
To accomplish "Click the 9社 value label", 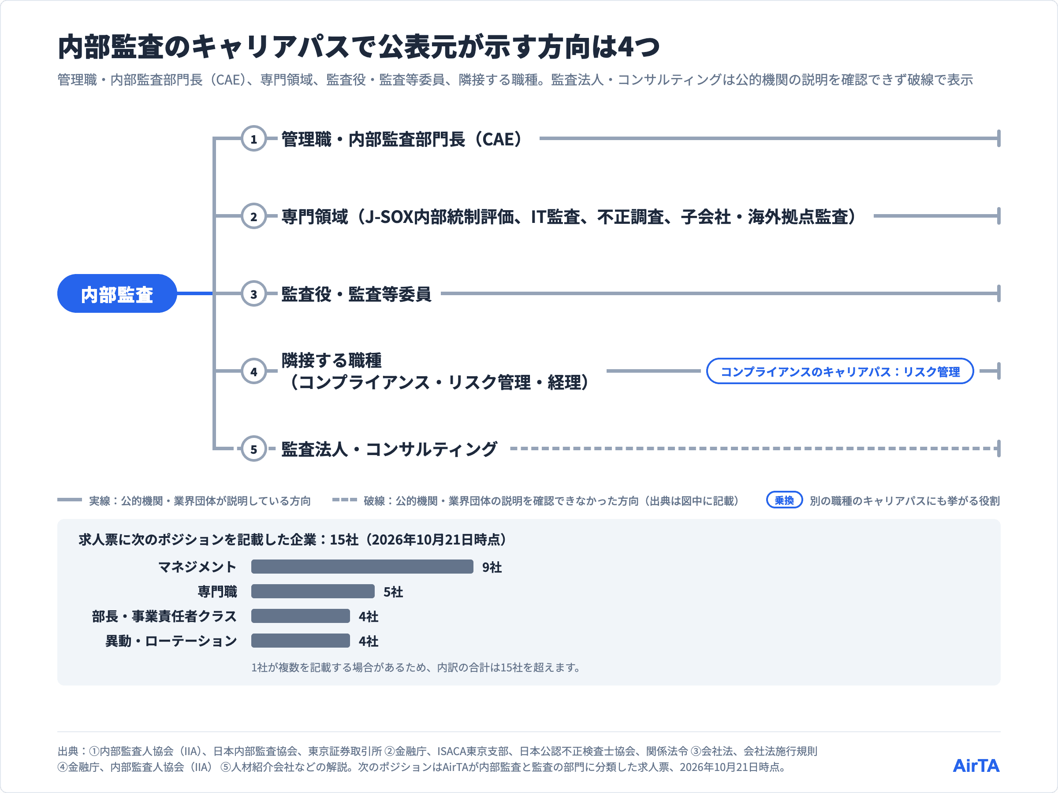I will pyautogui.click(x=492, y=567).
